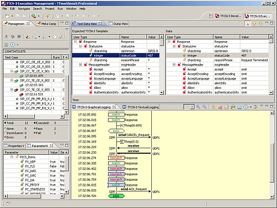Collapse MessageHeader node in Expected TTCN-3 Template
This screenshot has height=208, width=277.
(80, 65)
